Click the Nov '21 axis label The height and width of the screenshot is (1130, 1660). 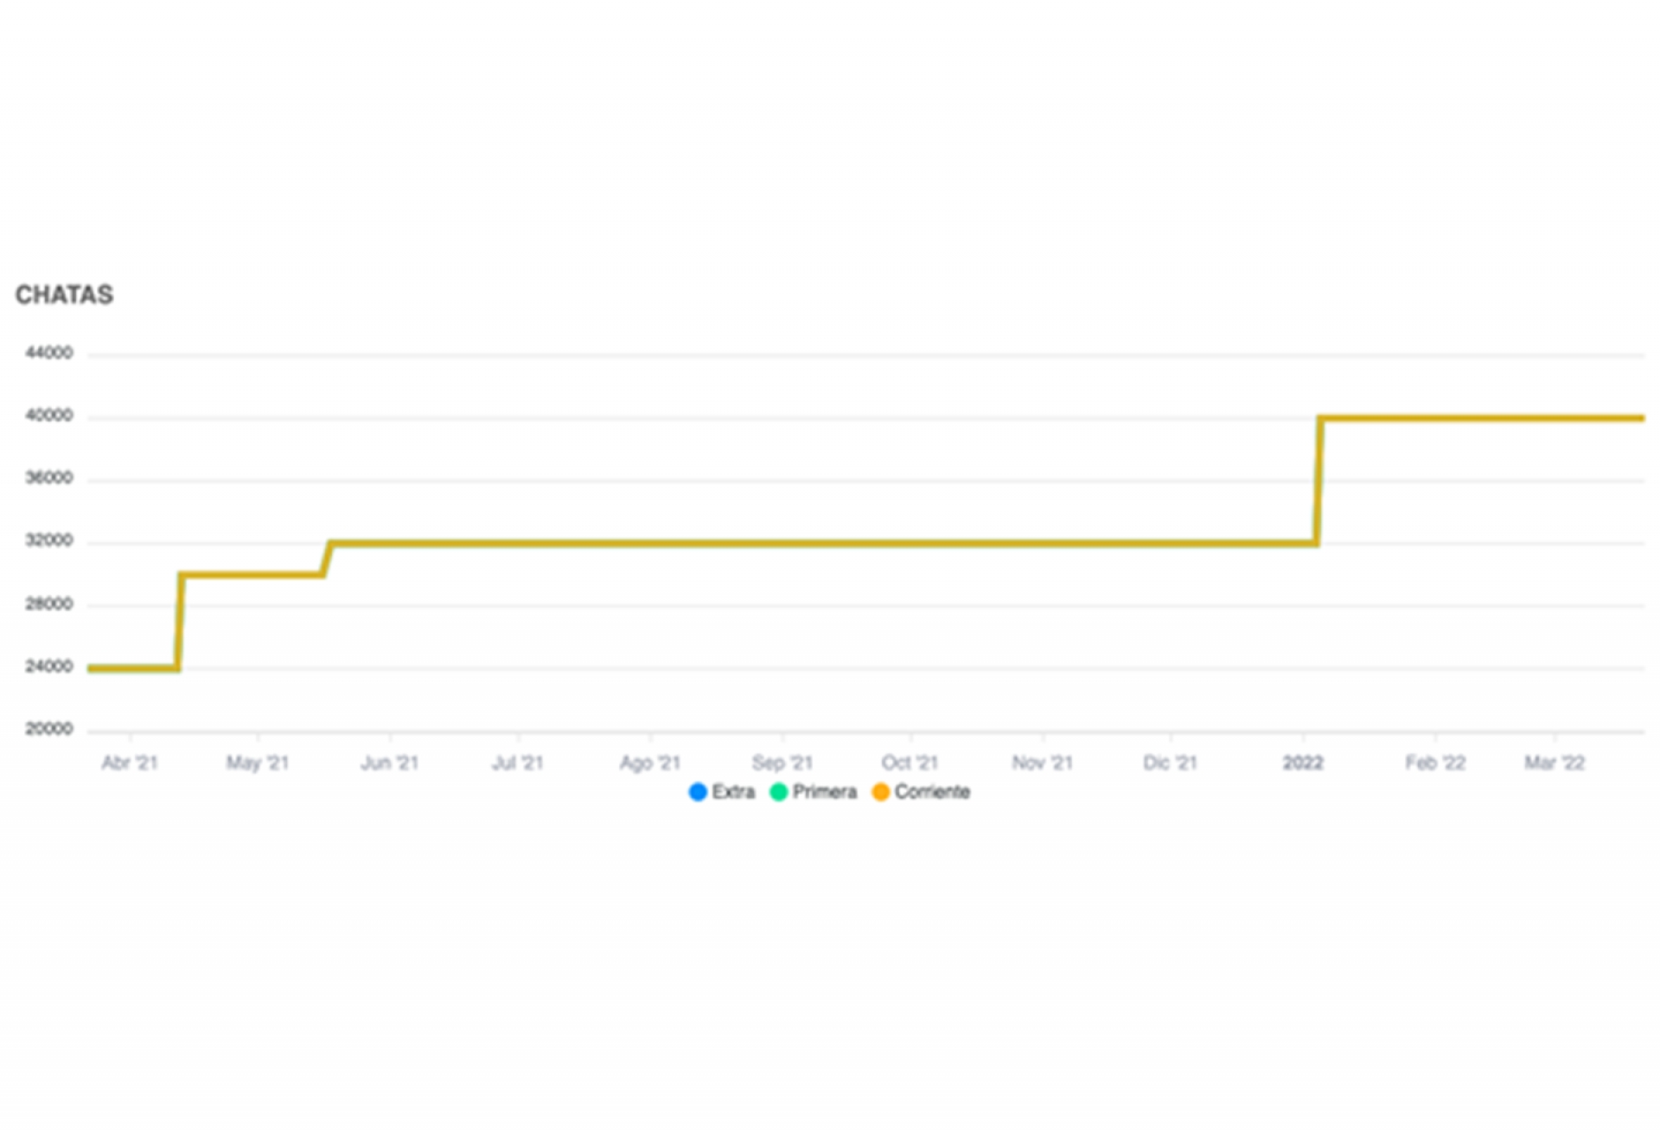point(1042,763)
